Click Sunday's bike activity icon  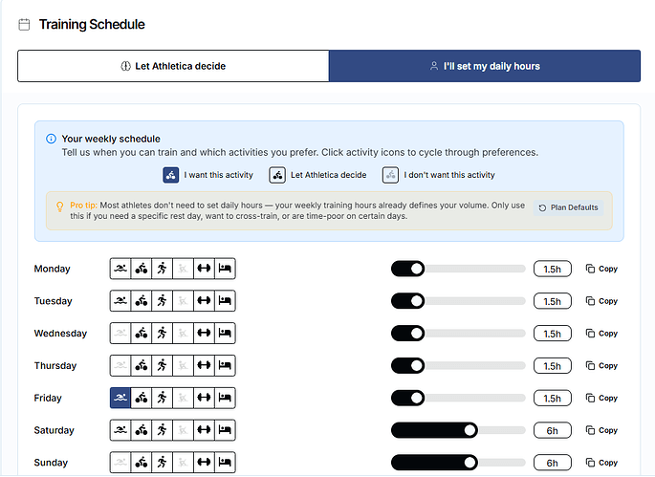tap(142, 463)
